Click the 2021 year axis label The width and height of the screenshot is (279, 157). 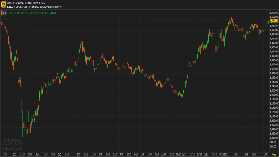(x=226, y=154)
